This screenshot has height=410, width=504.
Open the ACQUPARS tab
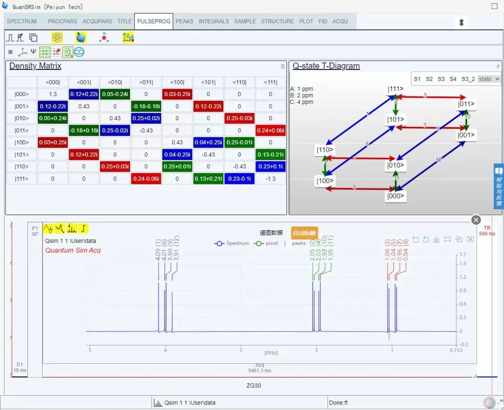pyautogui.click(x=97, y=21)
